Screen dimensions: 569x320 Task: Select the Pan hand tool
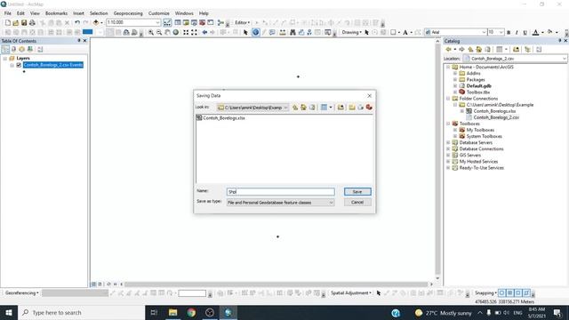point(167,32)
